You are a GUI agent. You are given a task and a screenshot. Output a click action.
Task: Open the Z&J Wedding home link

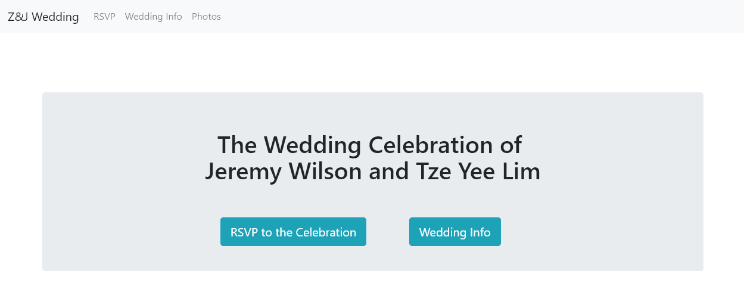tap(43, 17)
